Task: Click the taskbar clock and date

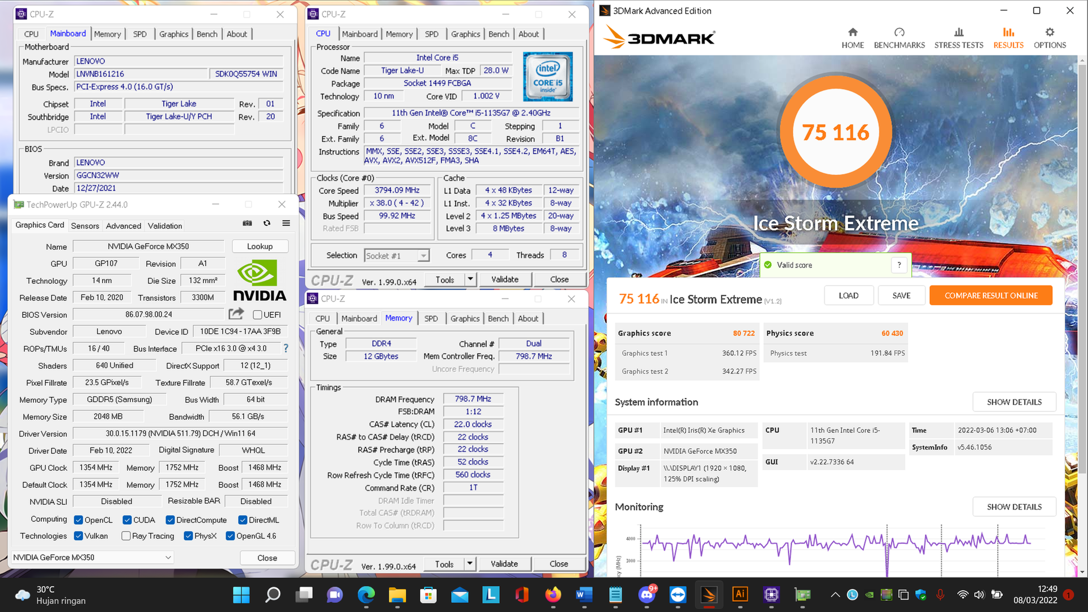Action: [1035, 594]
